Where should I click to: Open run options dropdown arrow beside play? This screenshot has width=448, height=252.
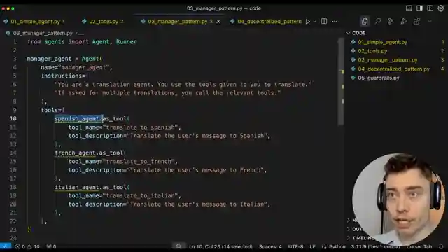pos(314,22)
